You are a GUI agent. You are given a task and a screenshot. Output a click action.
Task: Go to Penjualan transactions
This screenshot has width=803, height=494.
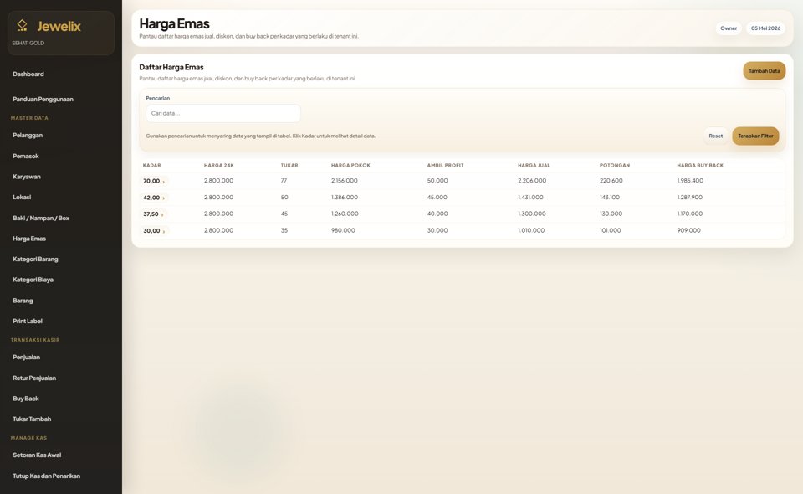point(26,358)
